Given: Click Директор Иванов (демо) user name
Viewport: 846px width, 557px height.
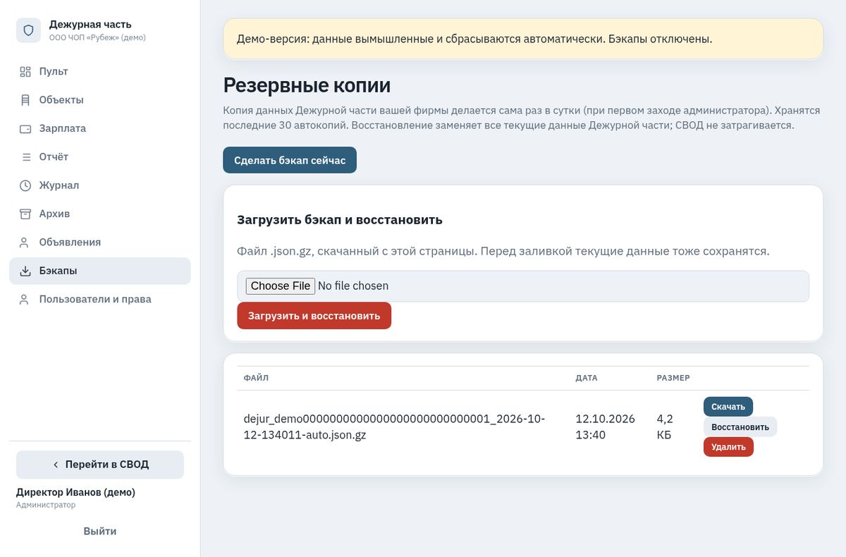Looking at the screenshot, I should coord(75,492).
